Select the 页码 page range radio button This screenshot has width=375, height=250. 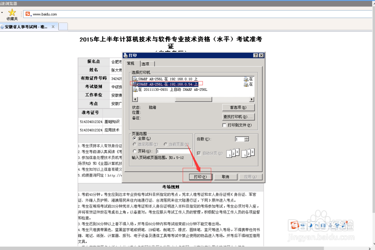(x=135, y=151)
